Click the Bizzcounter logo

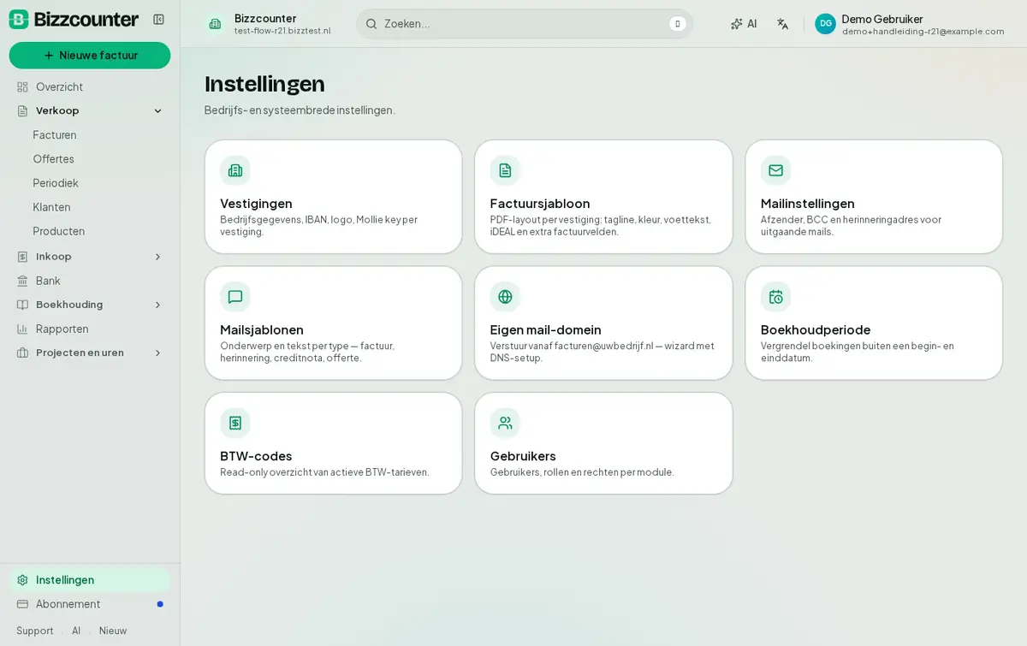(74, 19)
